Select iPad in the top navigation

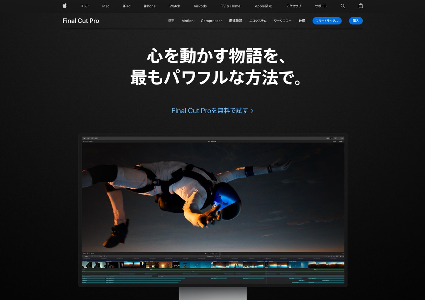(x=127, y=6)
